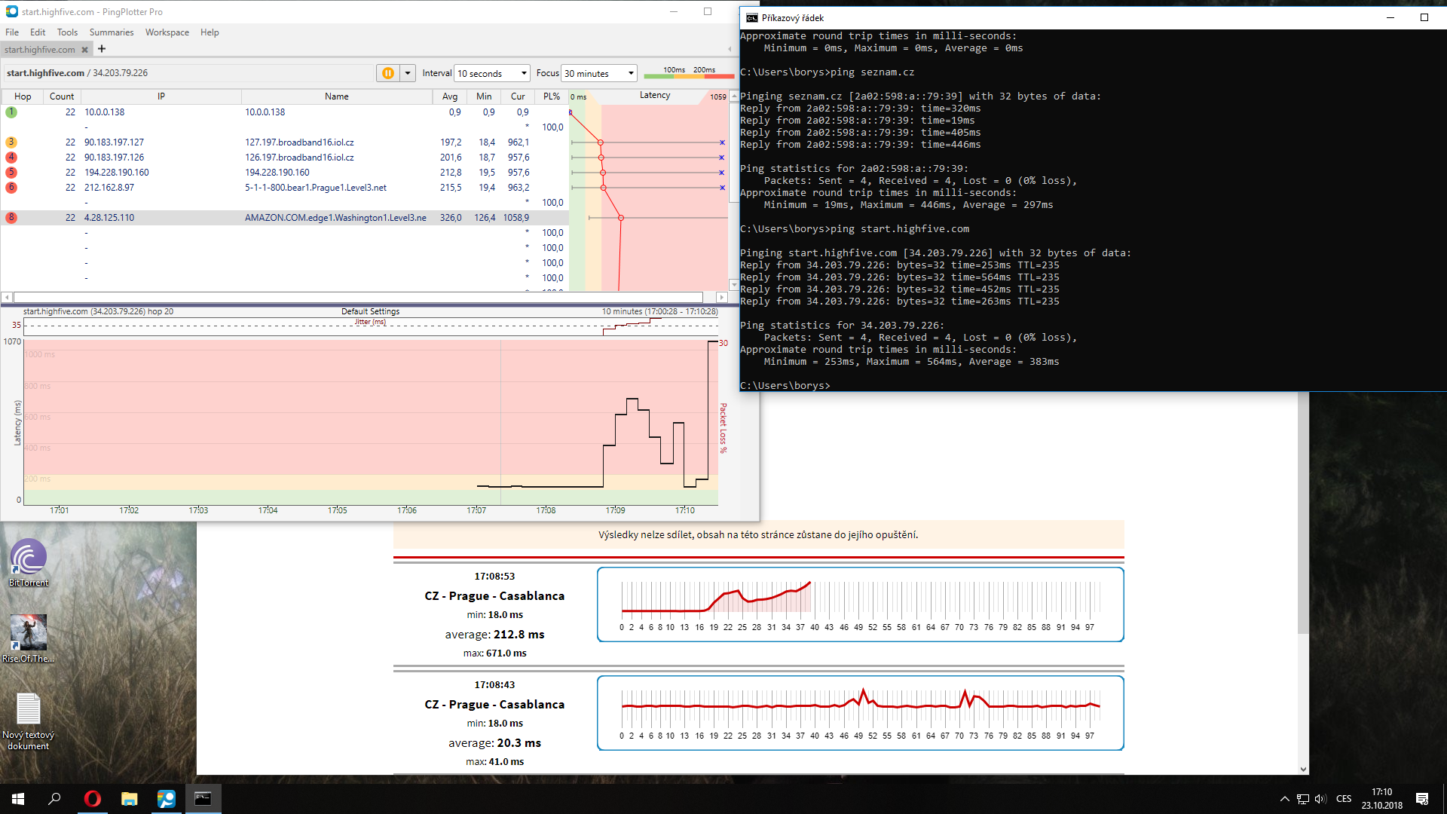1447x814 pixels.
Task: Sort by the PL% column header
Action: [x=551, y=96]
